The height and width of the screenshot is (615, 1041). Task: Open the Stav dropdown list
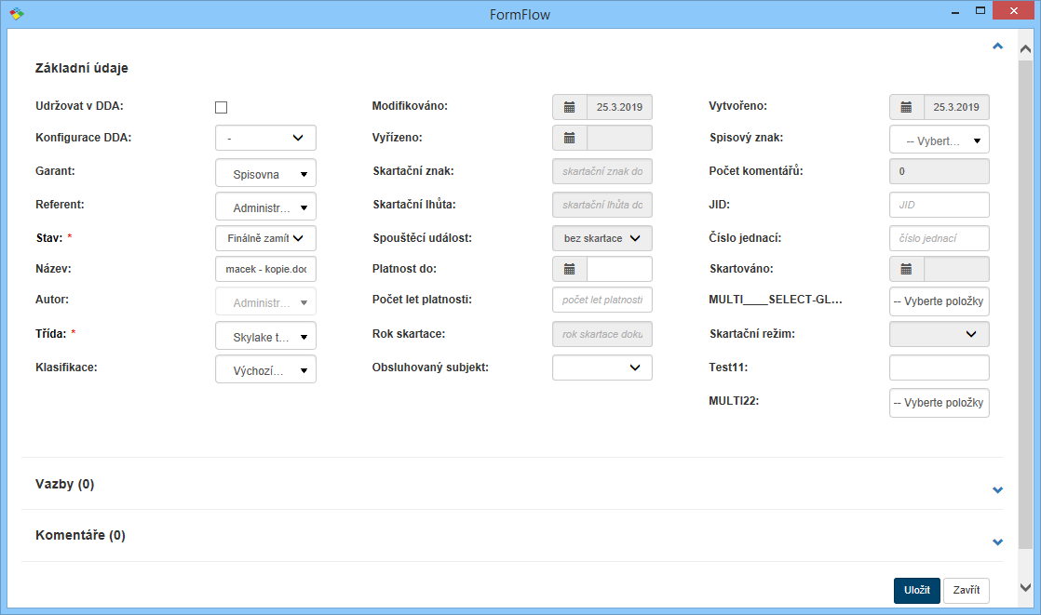[x=265, y=238]
